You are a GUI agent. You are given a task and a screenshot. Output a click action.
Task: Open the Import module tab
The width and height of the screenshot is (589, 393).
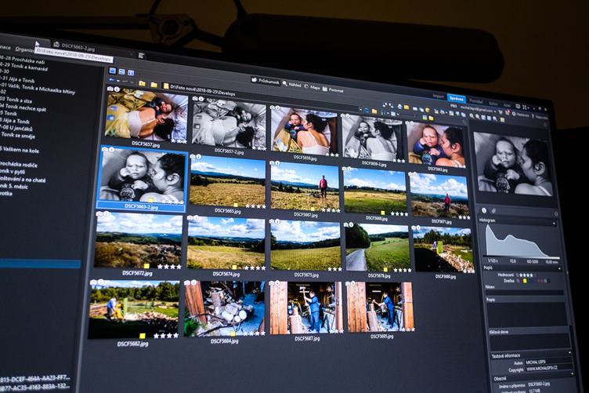pyautogui.click(x=438, y=96)
